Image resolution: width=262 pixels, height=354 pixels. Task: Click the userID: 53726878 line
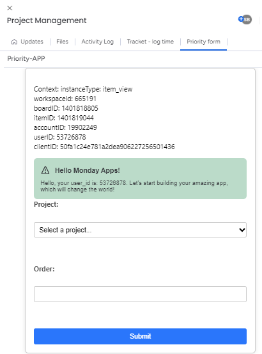click(x=59, y=137)
